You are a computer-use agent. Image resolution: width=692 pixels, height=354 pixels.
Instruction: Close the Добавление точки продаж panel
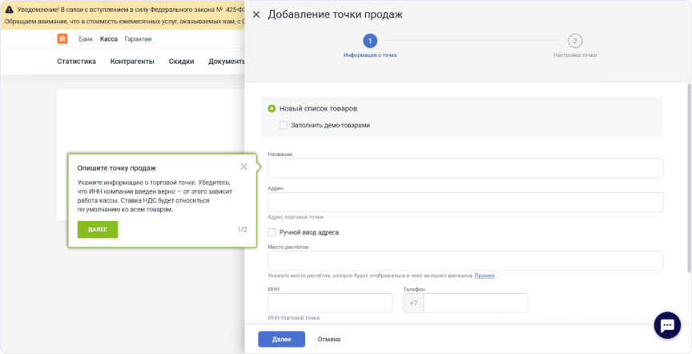click(x=256, y=14)
